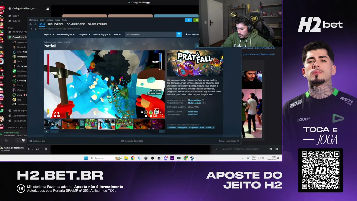Viewport: 357px width, 201px height.
Task: Switch to the COMUNIDADE tab
Action: (x=76, y=24)
